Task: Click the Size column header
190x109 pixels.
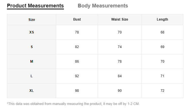Action: pyautogui.click(x=32, y=20)
